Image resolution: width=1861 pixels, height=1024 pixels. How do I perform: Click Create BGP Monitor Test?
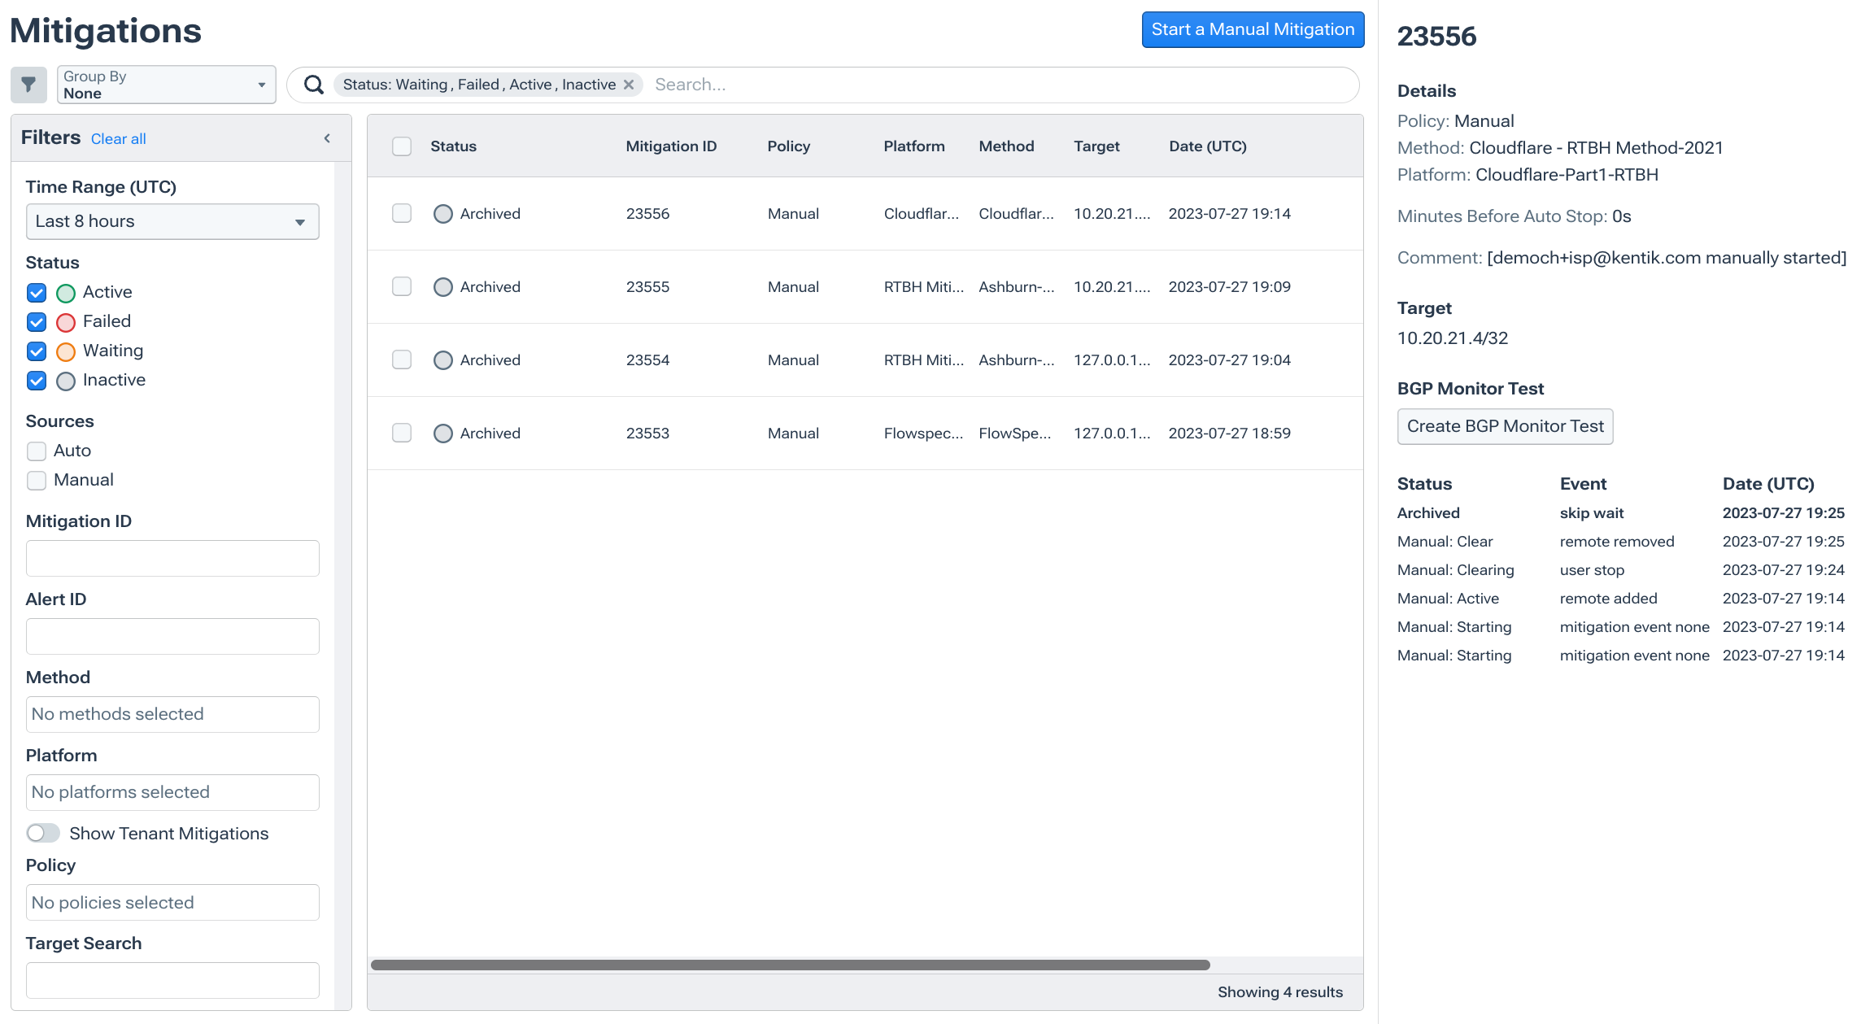(x=1504, y=426)
